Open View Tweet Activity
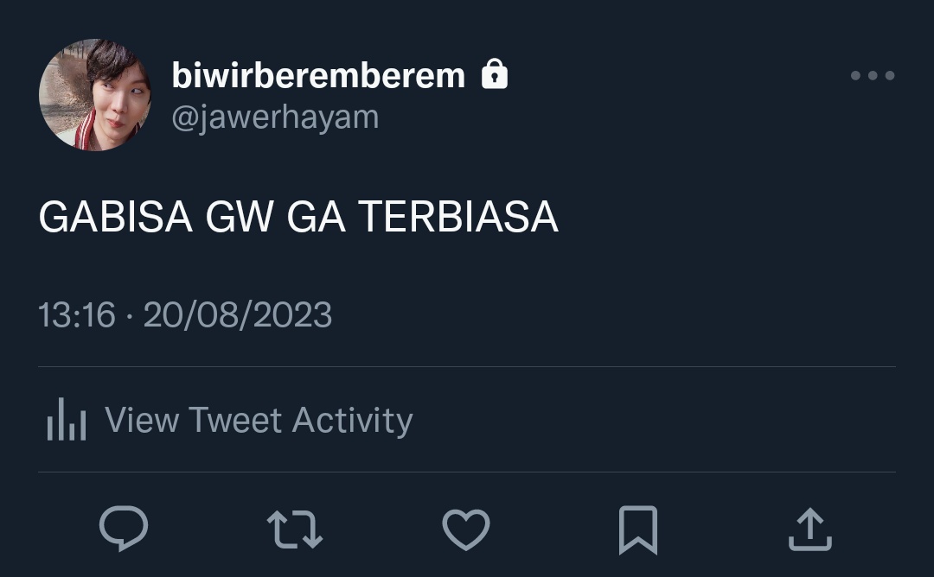 tap(230, 420)
